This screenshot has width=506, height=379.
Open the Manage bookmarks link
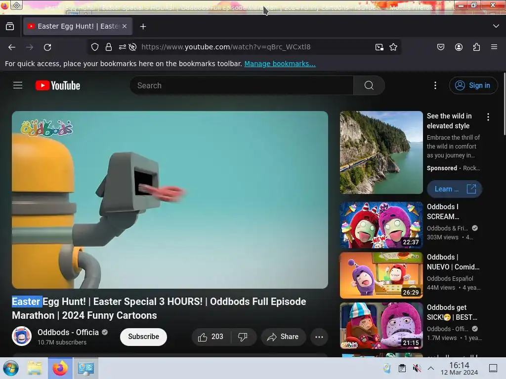point(280,64)
